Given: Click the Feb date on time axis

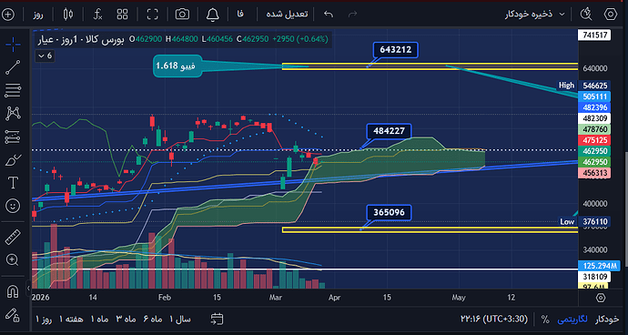Looking at the screenshot, I should coord(165,298).
